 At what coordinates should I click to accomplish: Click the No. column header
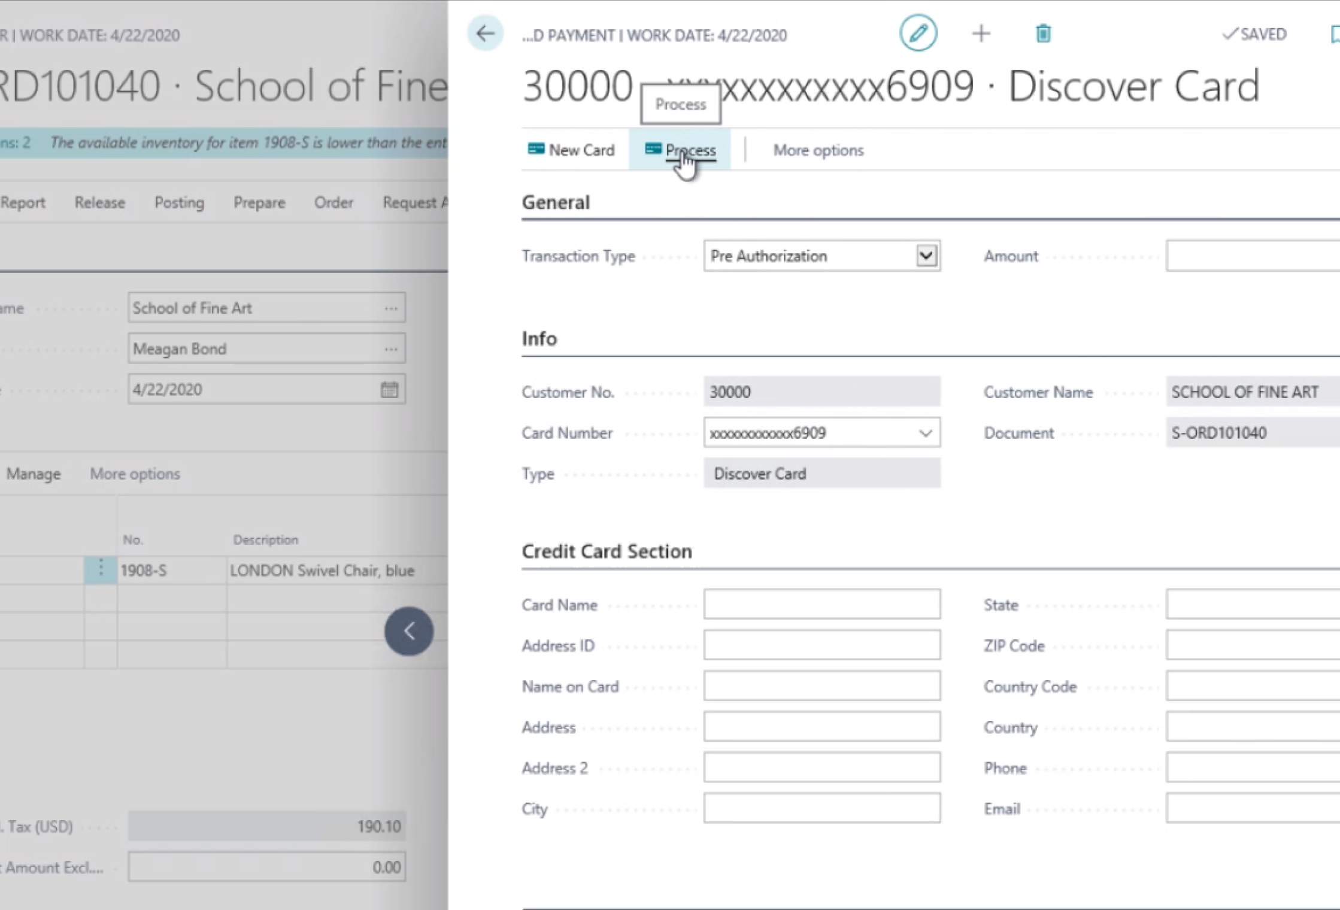pyautogui.click(x=133, y=539)
